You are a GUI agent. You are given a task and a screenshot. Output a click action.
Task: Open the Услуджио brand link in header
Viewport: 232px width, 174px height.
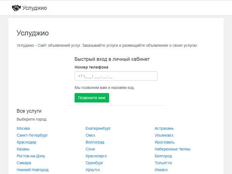[x=34, y=8]
